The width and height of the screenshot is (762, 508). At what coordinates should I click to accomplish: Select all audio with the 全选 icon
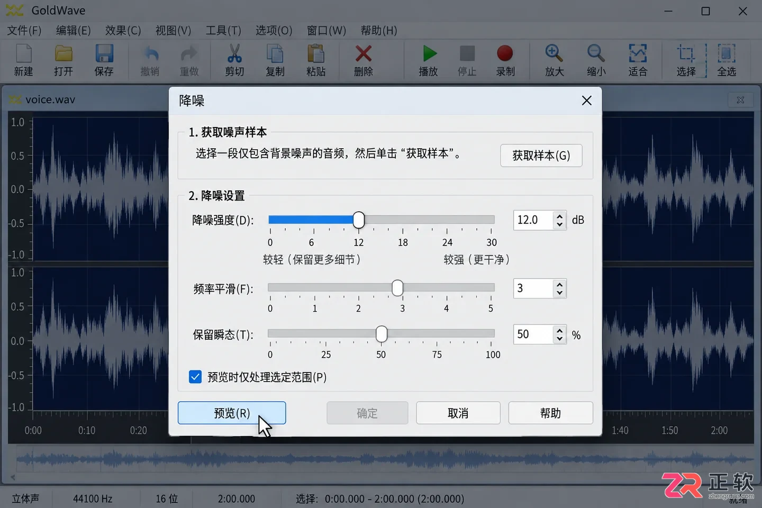pos(727,53)
